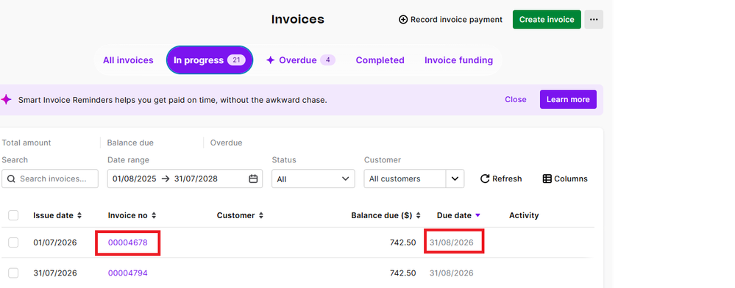Open the date range calendar icon
Viewport: 735px width, 288px height.
pos(253,179)
